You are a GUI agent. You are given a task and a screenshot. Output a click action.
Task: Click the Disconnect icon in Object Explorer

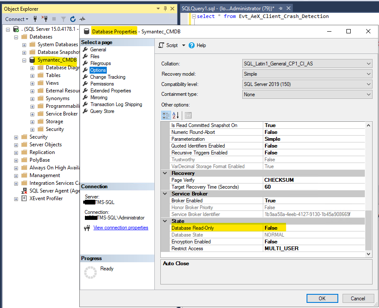click(x=45, y=19)
